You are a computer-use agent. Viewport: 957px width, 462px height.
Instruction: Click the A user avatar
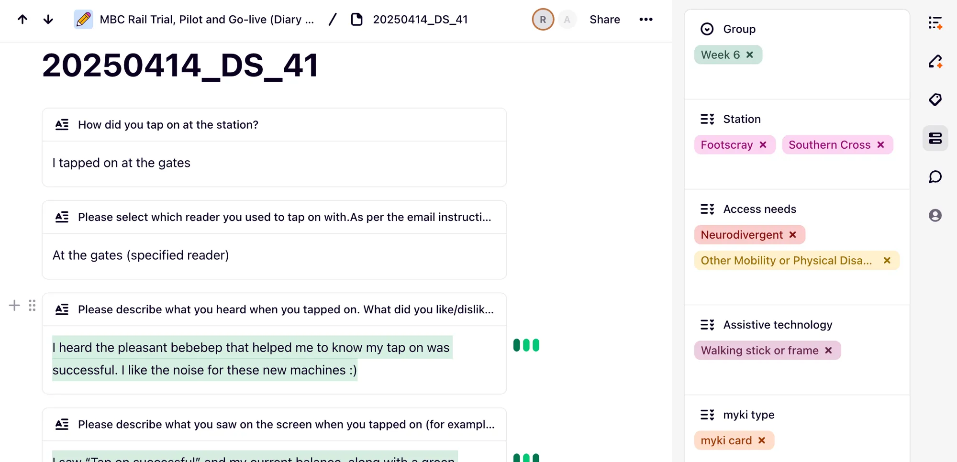point(567,20)
